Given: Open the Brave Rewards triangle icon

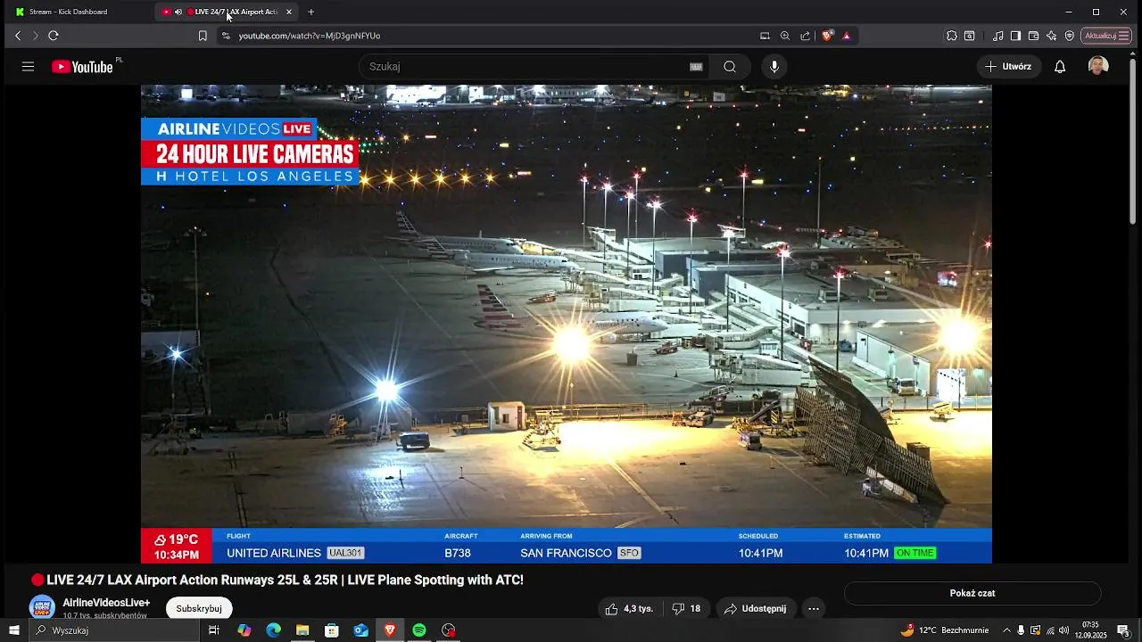Looking at the screenshot, I should 847,36.
